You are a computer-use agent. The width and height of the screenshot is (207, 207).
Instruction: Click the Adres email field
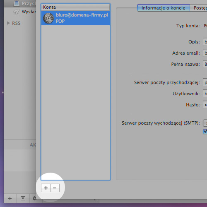point(205,53)
